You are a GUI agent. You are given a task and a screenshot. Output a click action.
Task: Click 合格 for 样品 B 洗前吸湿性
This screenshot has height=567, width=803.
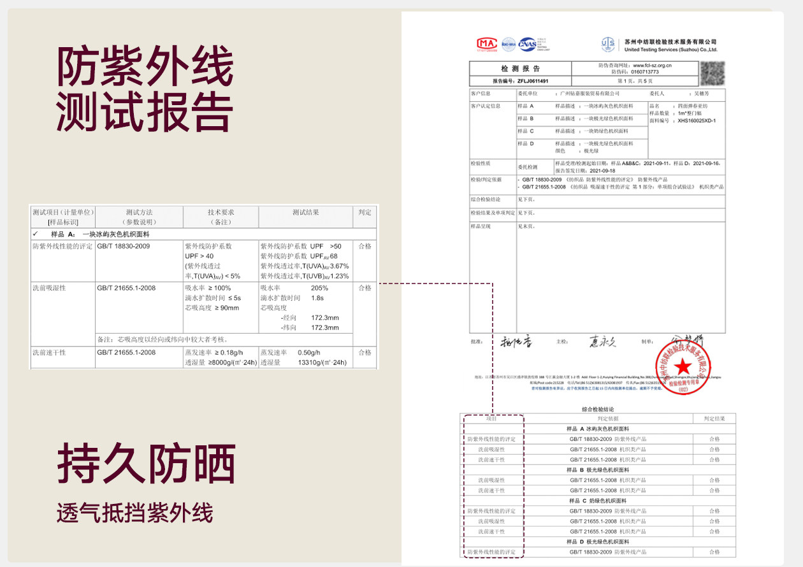pos(714,480)
